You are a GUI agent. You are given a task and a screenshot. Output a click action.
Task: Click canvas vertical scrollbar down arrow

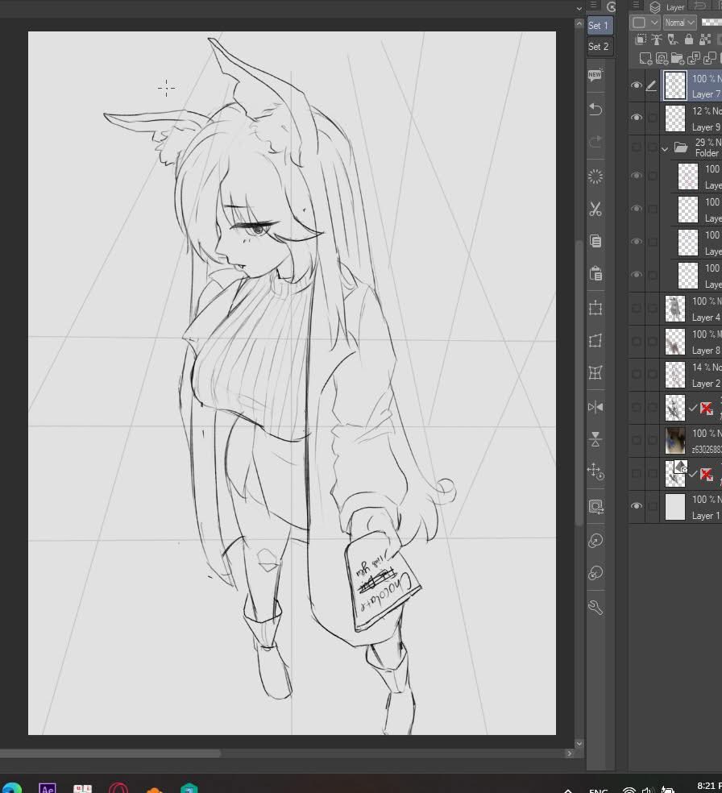(579, 743)
